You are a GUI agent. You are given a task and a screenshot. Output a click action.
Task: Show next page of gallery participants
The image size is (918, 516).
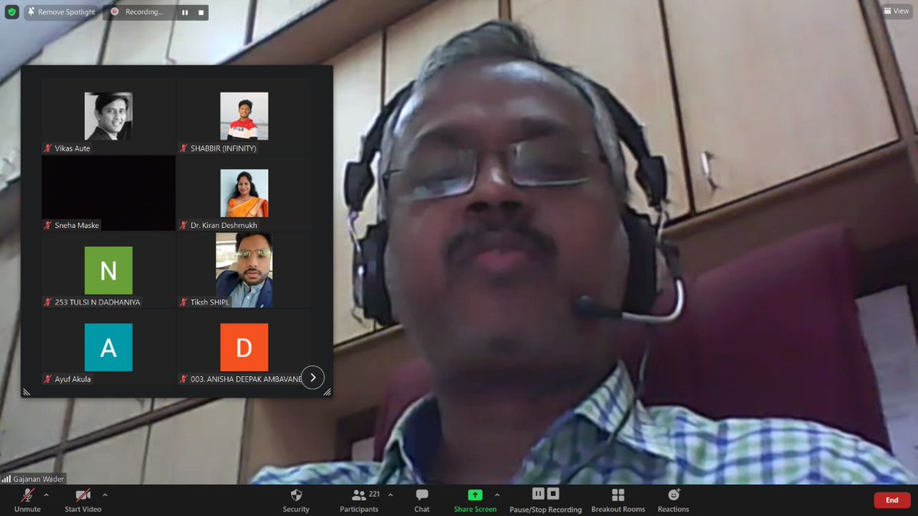pos(313,377)
